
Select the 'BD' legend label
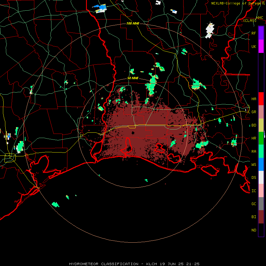(x=254, y=125)
